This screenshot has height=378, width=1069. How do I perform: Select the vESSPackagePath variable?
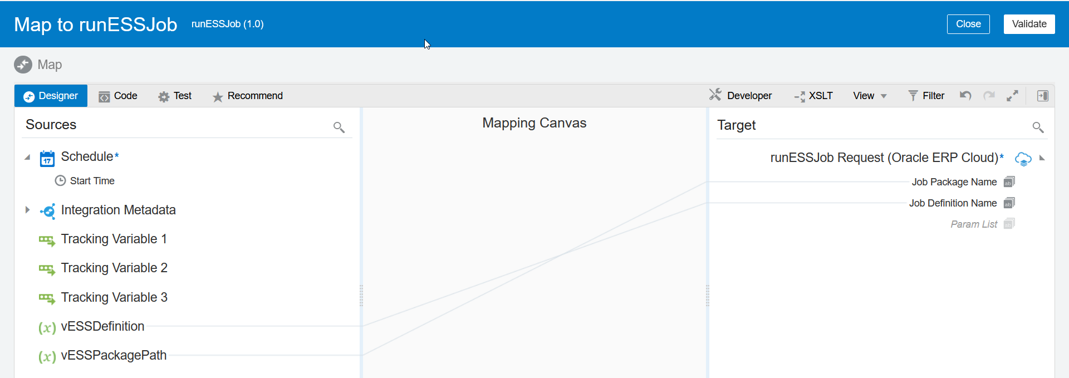click(114, 355)
